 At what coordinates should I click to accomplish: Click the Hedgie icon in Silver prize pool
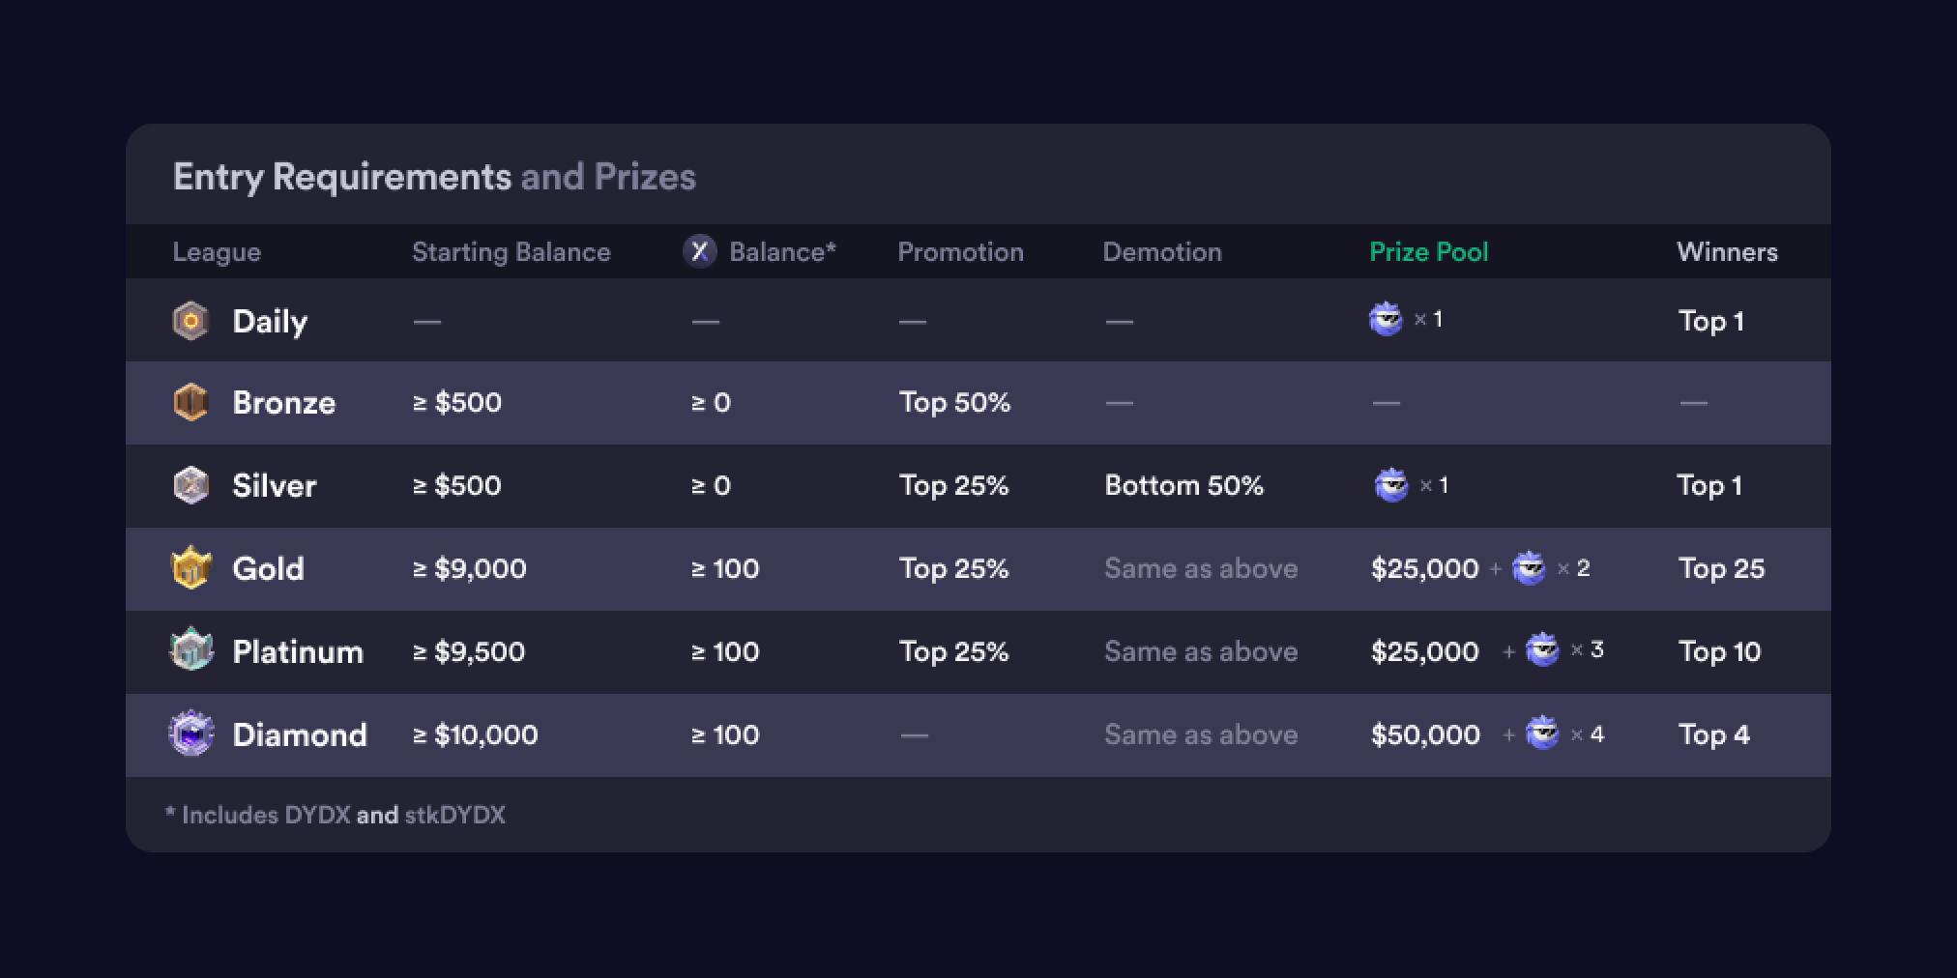tap(1391, 485)
